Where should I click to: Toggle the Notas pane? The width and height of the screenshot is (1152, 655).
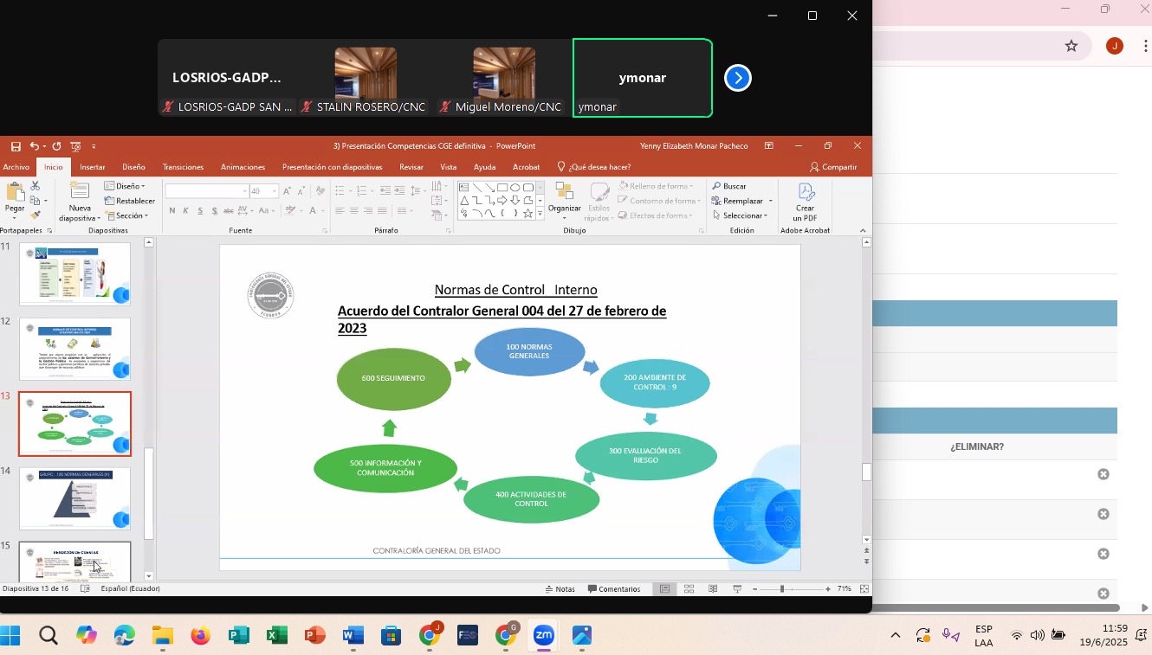click(560, 589)
